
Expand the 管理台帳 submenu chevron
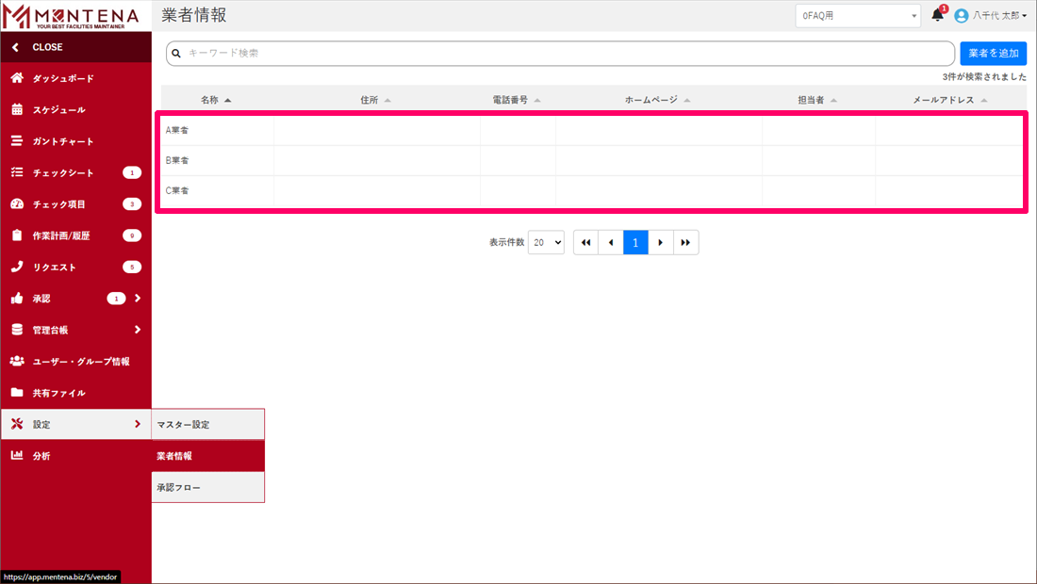click(x=138, y=330)
